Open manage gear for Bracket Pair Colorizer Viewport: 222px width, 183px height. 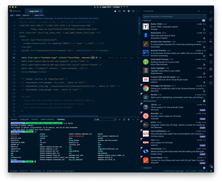coord(204,47)
